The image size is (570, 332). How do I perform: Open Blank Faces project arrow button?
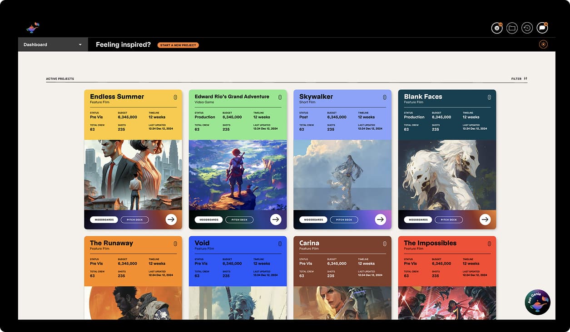(x=485, y=220)
